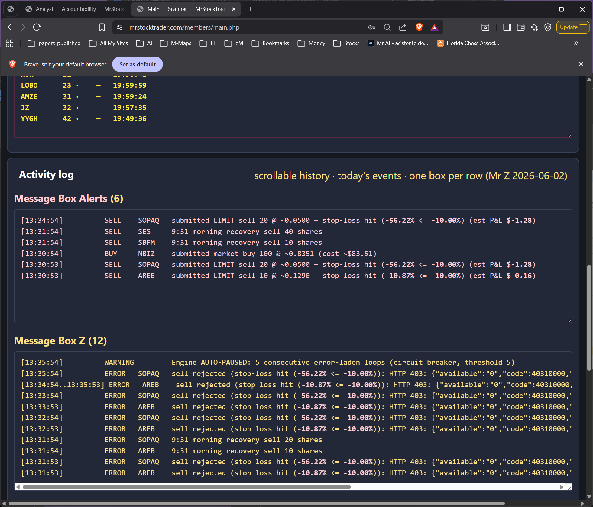This screenshot has height=507, width=593.
Task: Click page scrollbar down arrow
Action: (589, 496)
